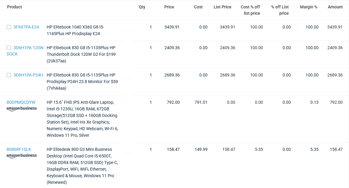The image size is (349, 188).
Task: Follow the 3D6H1PA-P24H product link
Action: click(x=28, y=75)
